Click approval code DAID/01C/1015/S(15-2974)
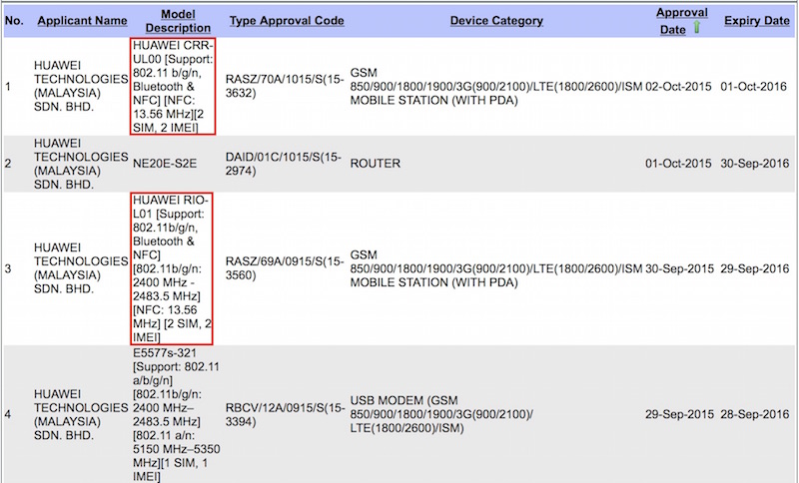The width and height of the screenshot is (799, 483). 284,164
